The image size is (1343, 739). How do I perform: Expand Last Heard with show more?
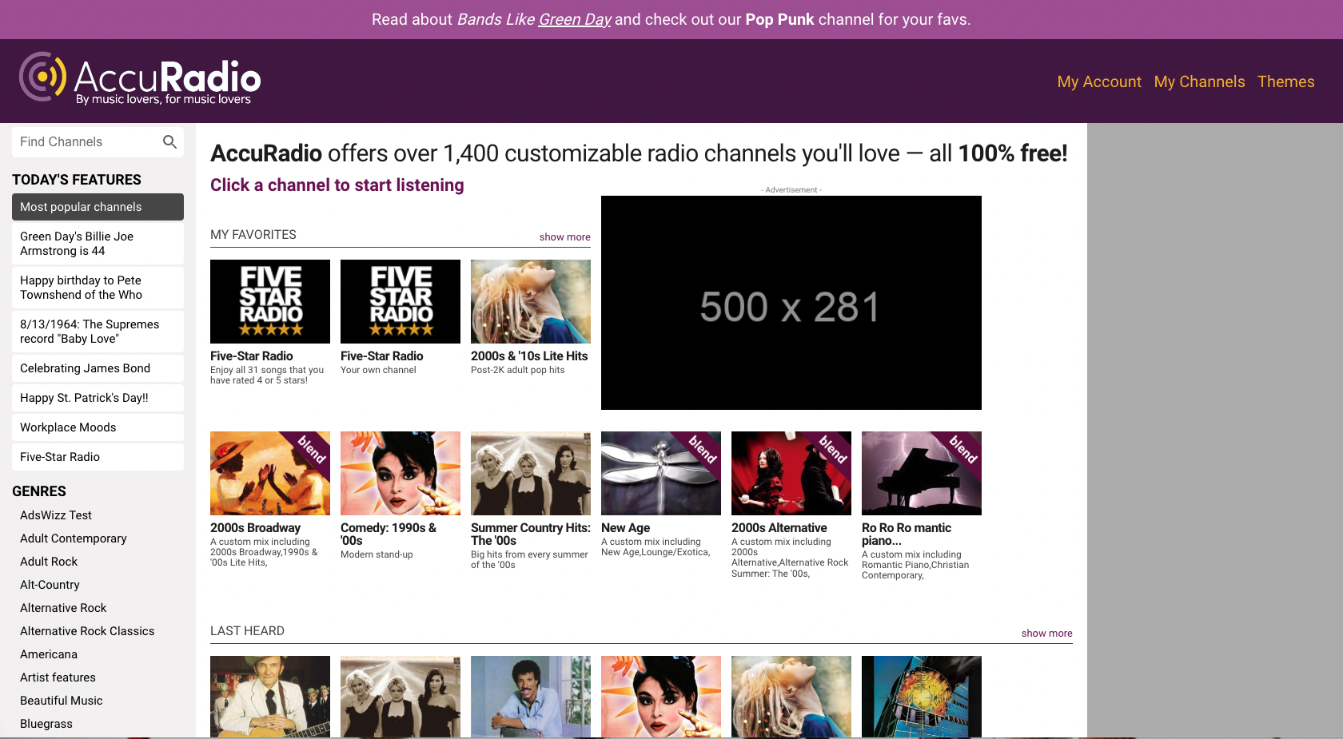1046,634
